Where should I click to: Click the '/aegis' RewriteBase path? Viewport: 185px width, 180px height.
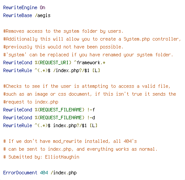click(43, 15)
